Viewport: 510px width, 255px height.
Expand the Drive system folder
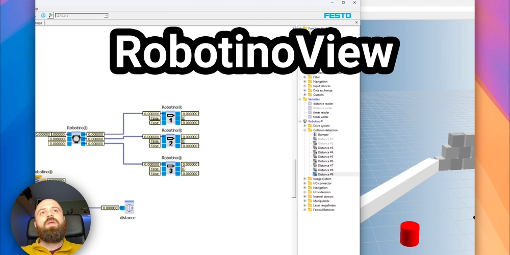click(x=305, y=125)
